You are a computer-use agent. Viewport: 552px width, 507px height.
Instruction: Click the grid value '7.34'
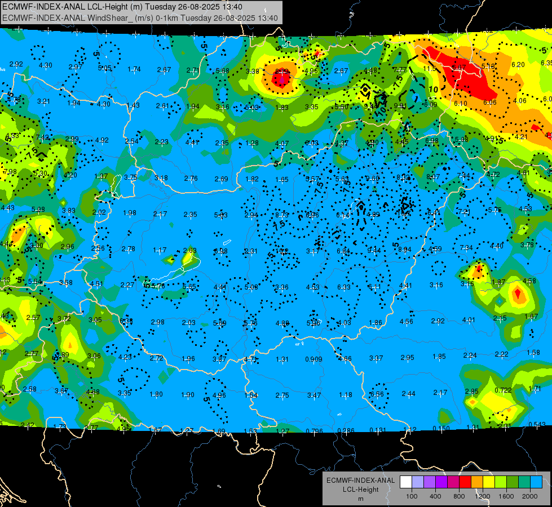coord(466,248)
